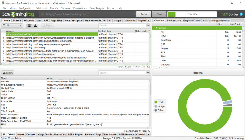Click the URL address input field
The height and width of the screenshot is (140, 245).
pos(87,14)
